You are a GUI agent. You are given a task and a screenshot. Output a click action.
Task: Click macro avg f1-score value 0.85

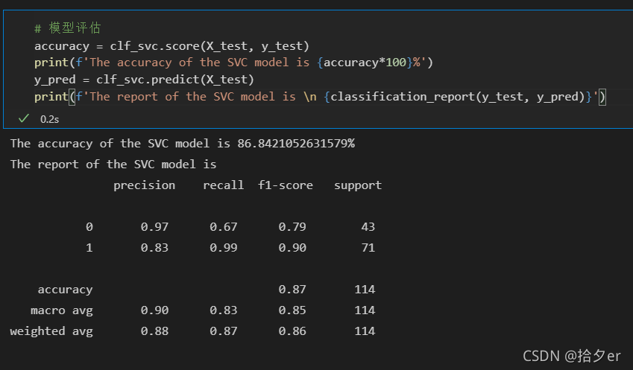coord(292,310)
